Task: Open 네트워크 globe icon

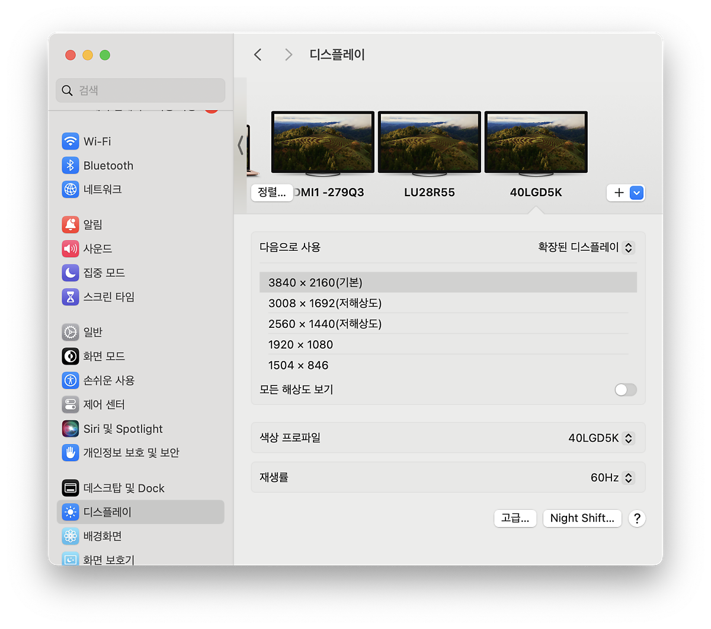Action: [x=71, y=189]
